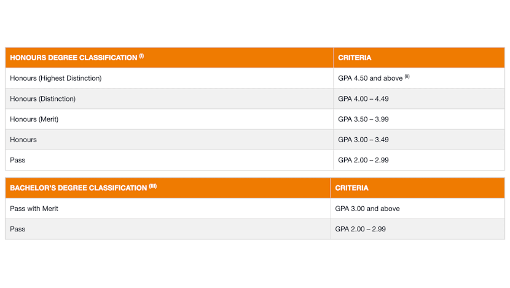Select the Pass cell in the Honours table
The width and height of the screenshot is (510, 288).
[18, 160]
